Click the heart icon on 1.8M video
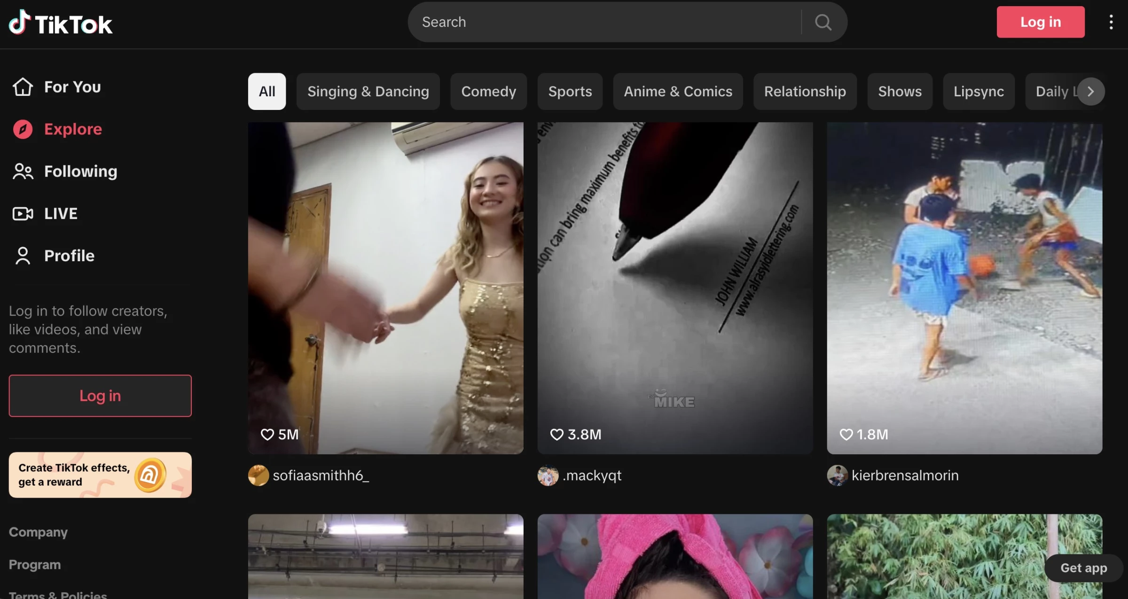1128x599 pixels. (846, 435)
